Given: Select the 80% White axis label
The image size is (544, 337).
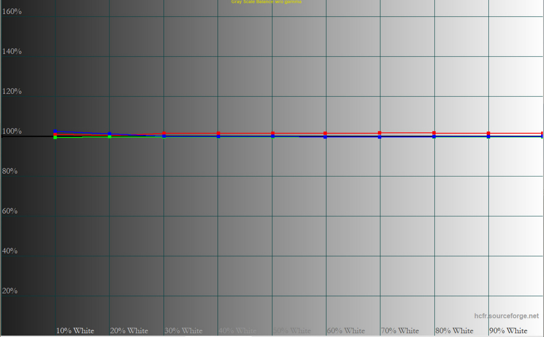Looking at the screenshot, I should pyautogui.click(x=454, y=331).
